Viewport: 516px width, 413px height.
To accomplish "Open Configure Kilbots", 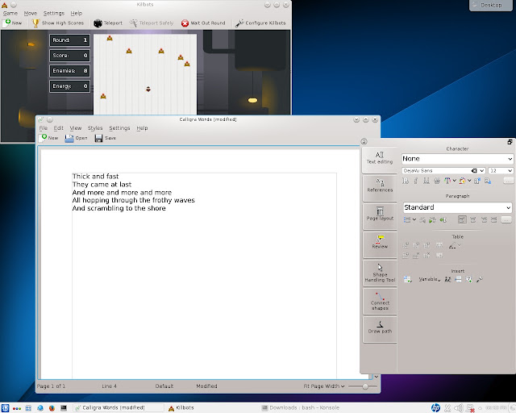I will coord(260,23).
